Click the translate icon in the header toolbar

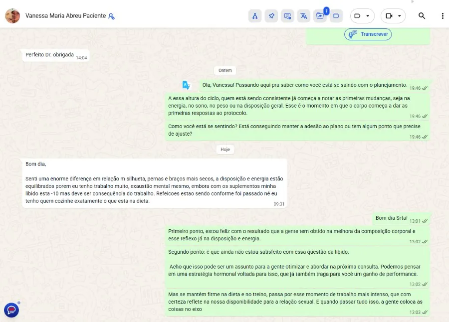(x=304, y=16)
